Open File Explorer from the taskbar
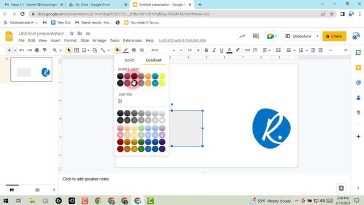Screen dimensions: 364x205 (32, 200)
